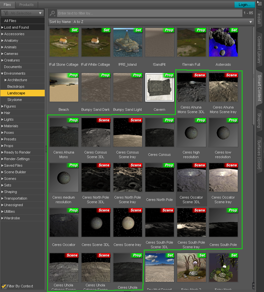Viewport: 264px width, 292px height.
Task: Select the Scene Builder category
Action: tap(23, 172)
